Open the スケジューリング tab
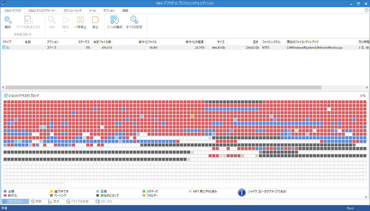 coord(73,11)
